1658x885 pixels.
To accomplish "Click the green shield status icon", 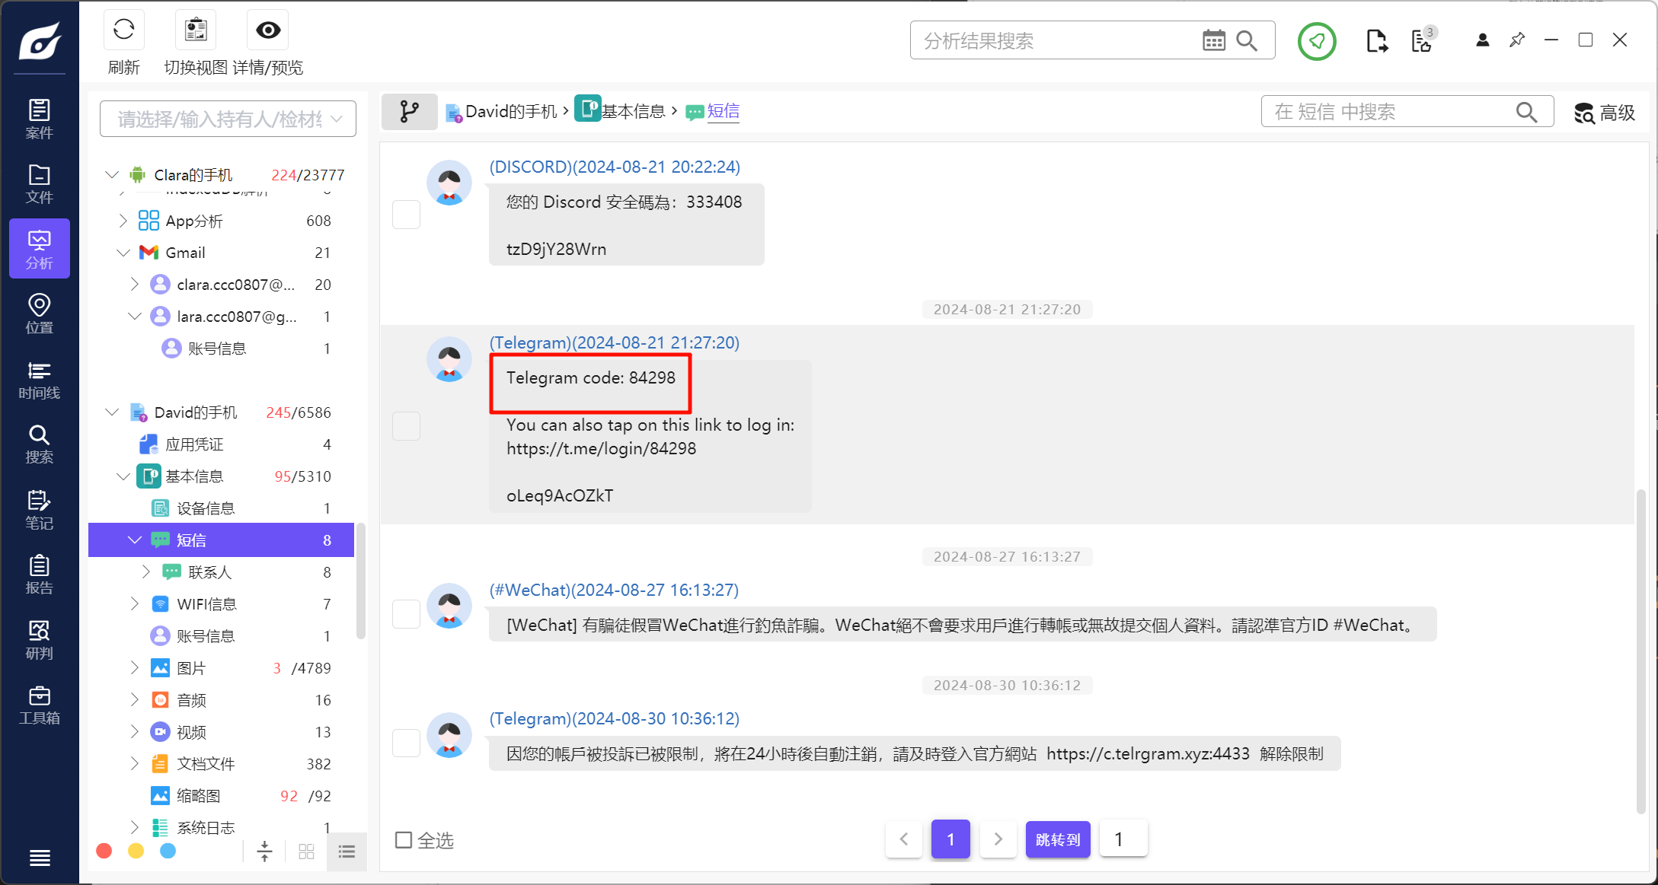I will (x=1316, y=41).
